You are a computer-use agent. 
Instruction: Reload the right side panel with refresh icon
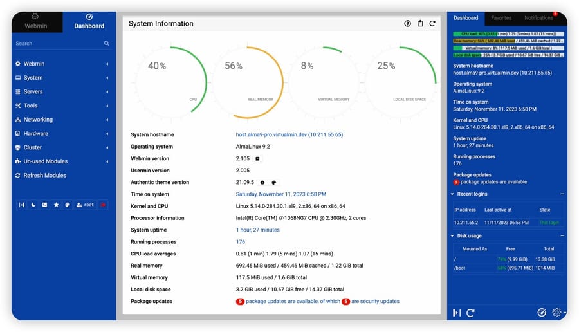point(470,313)
